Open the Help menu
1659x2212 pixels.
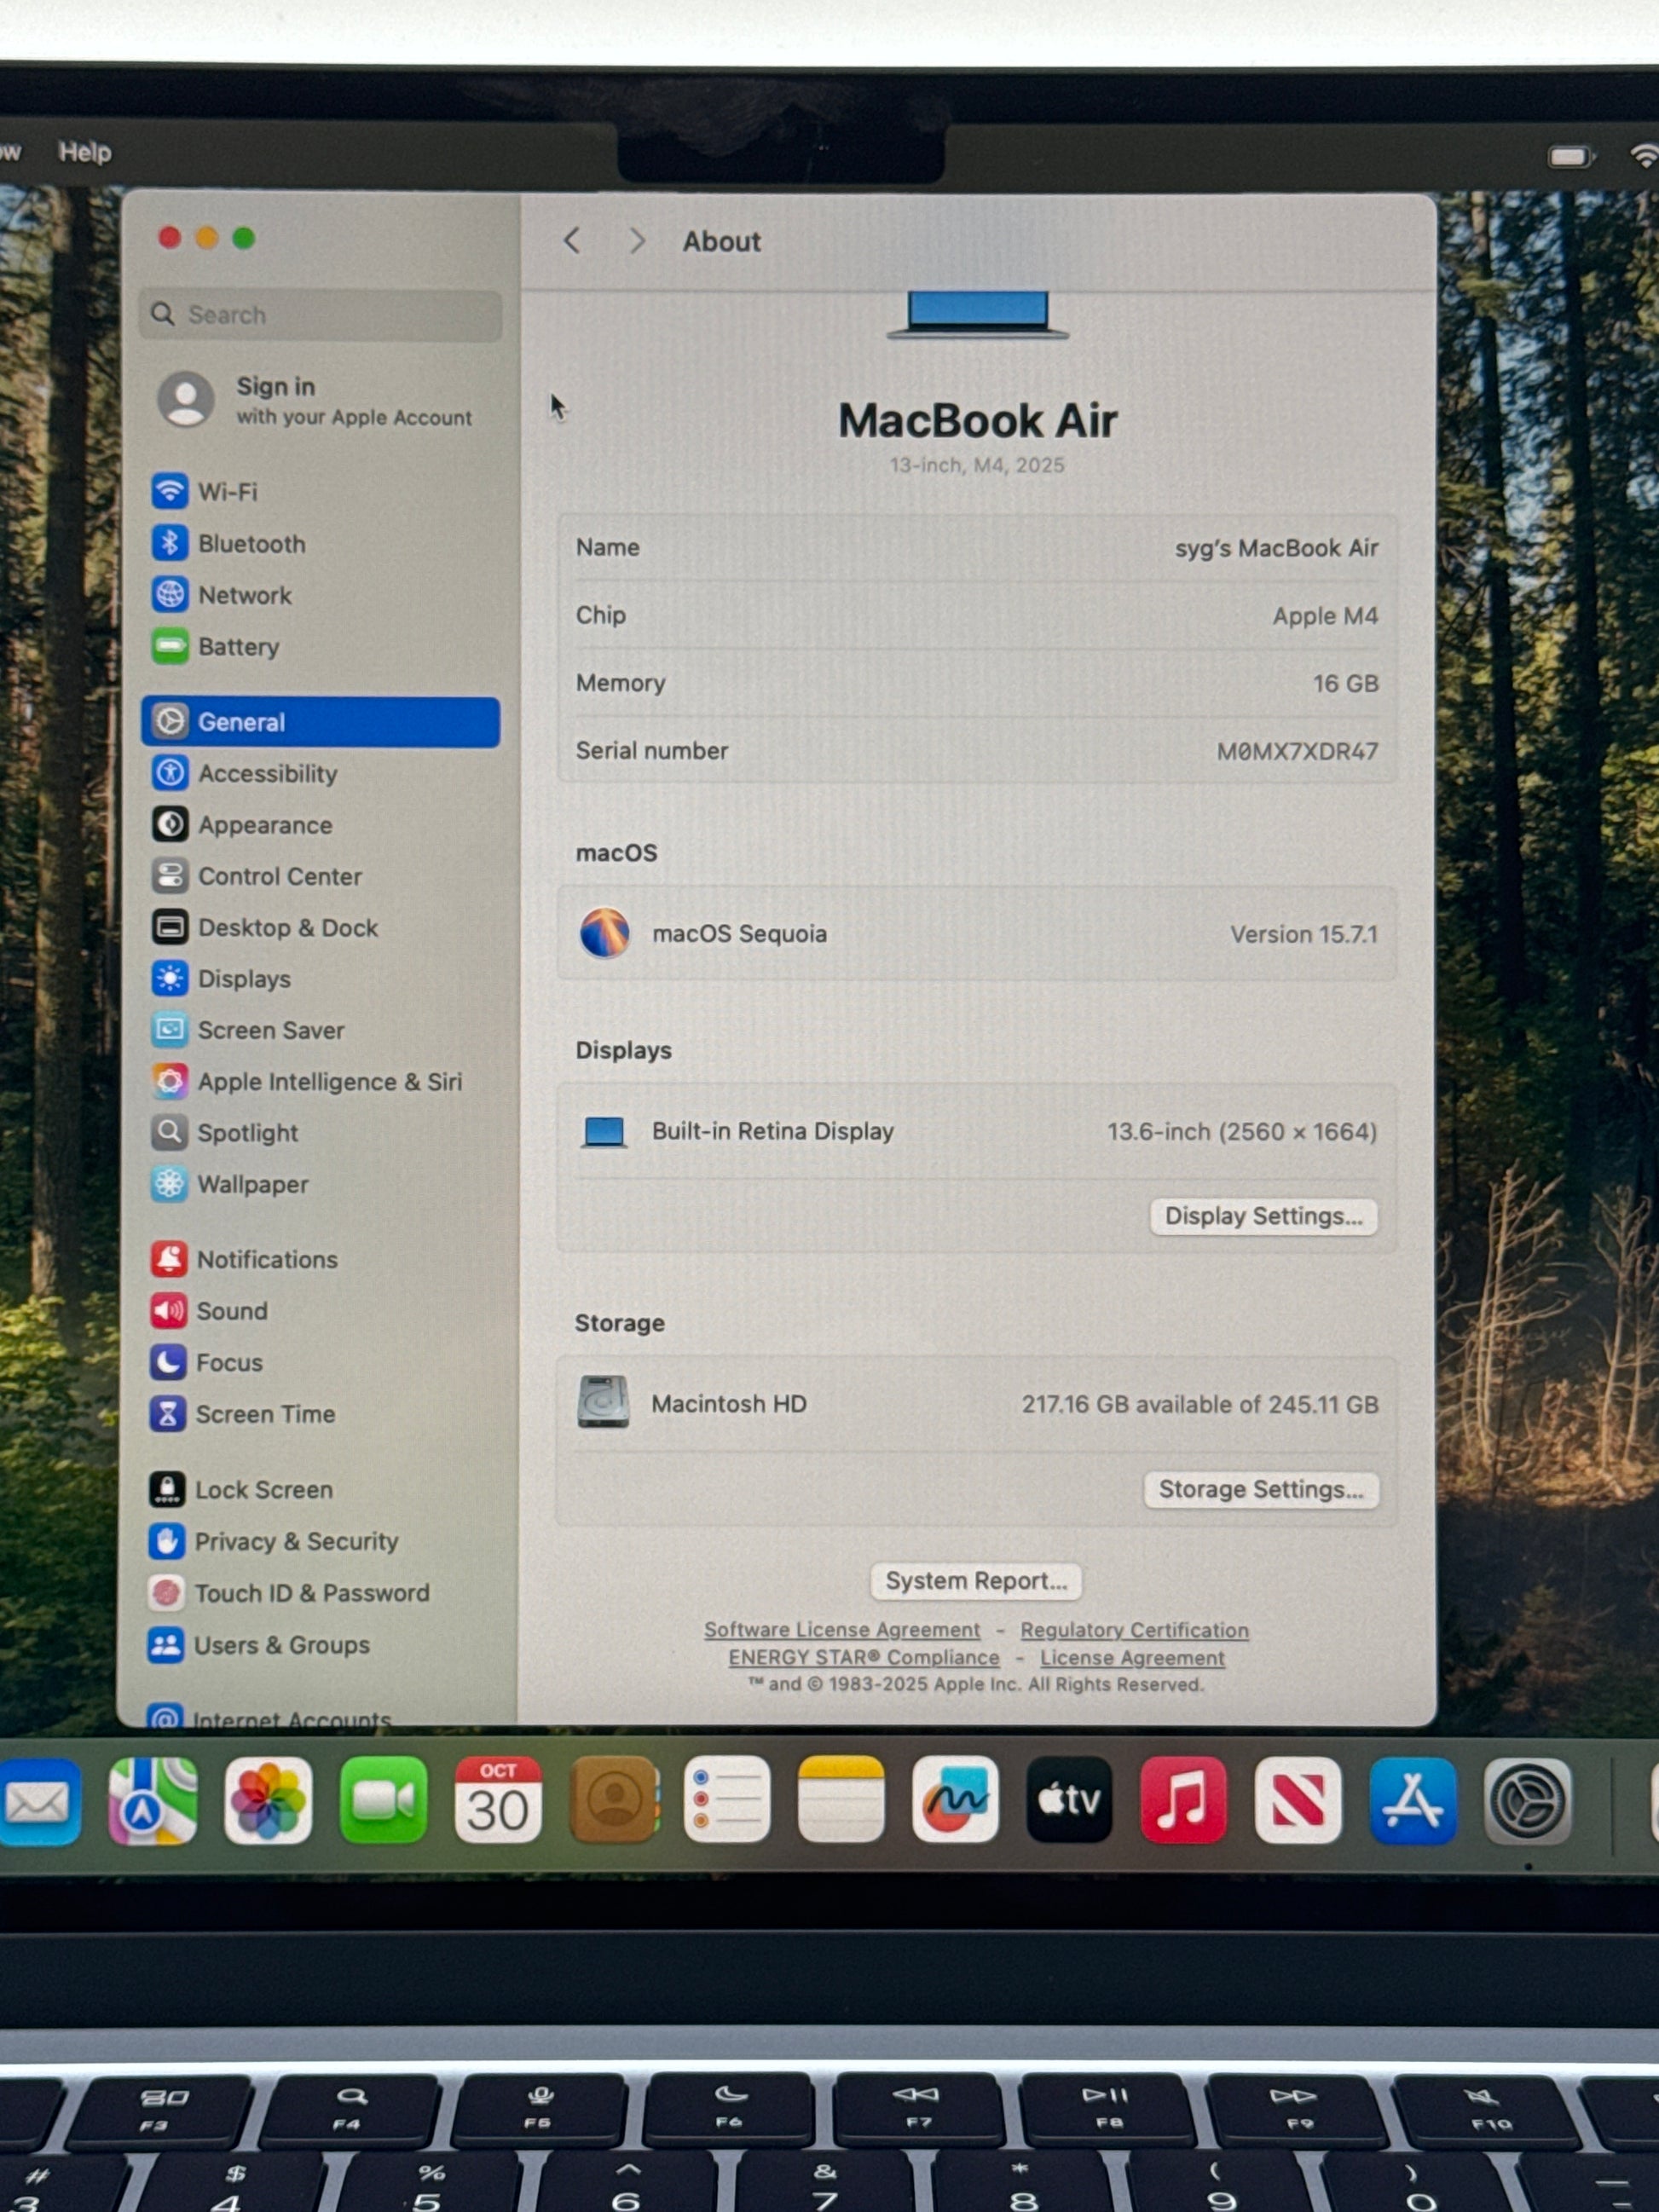pos(85,152)
